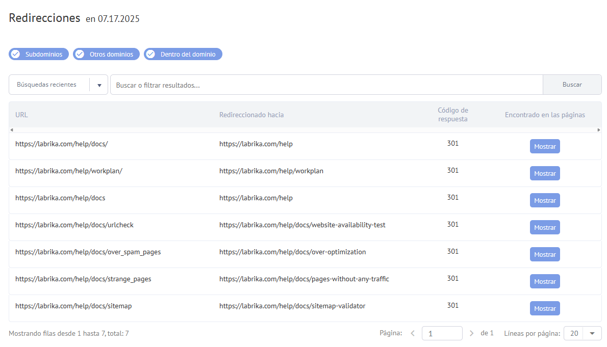
Task: Click URL https://labrika.com/help/workplan/
Action: (69, 171)
